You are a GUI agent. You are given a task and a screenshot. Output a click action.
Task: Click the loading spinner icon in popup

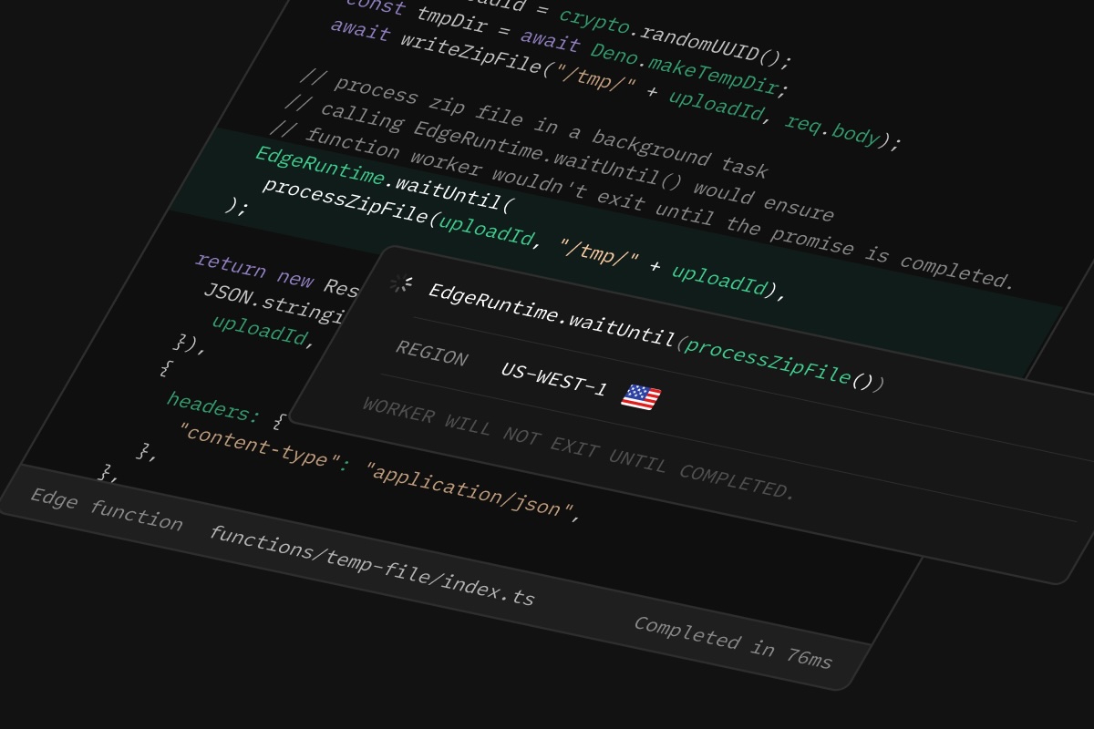coord(400,284)
